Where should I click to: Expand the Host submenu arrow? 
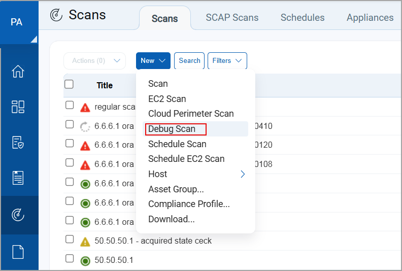[243, 174]
